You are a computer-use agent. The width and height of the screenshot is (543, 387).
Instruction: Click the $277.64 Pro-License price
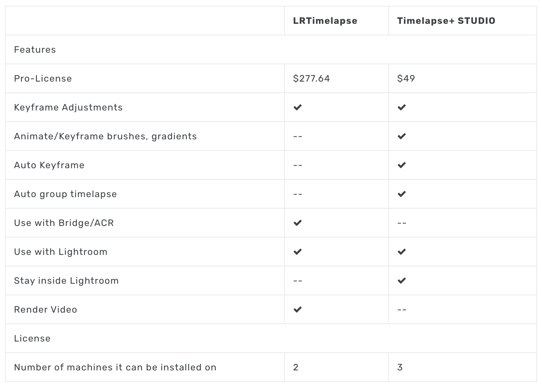coord(311,78)
